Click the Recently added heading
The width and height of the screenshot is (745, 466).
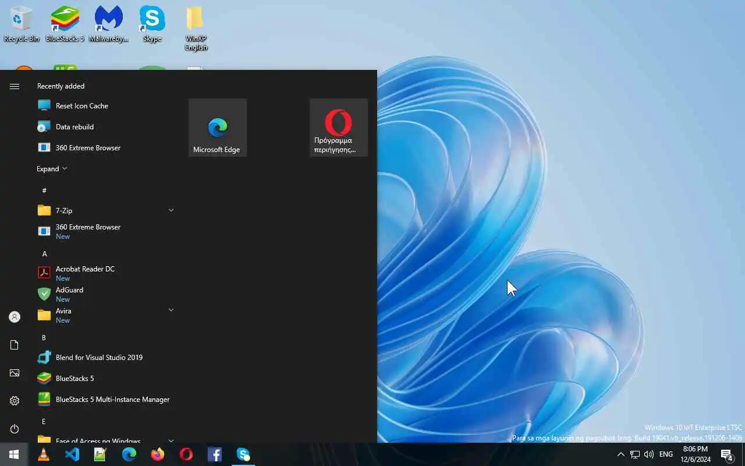pyautogui.click(x=61, y=86)
